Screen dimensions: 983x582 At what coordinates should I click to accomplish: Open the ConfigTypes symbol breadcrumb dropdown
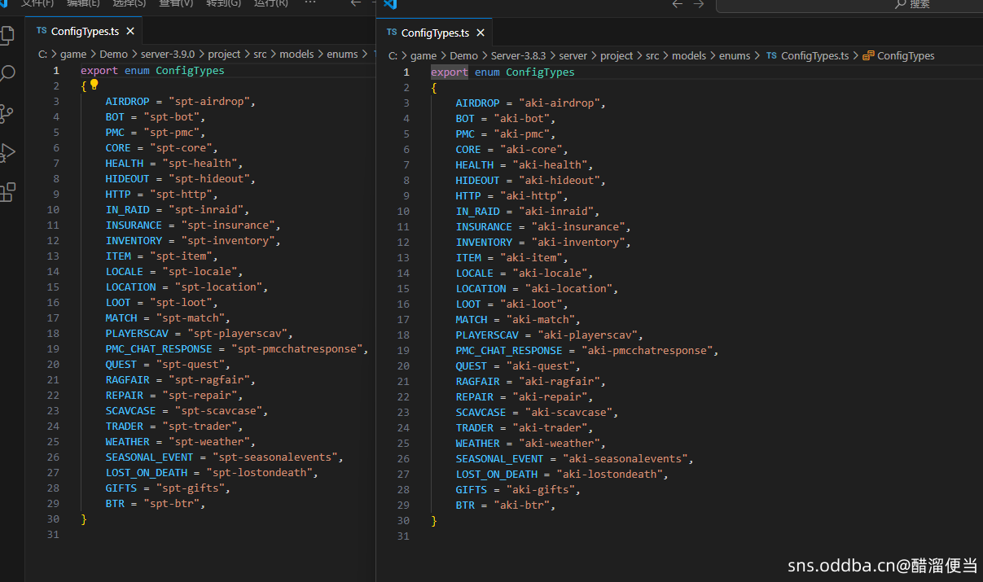[905, 55]
